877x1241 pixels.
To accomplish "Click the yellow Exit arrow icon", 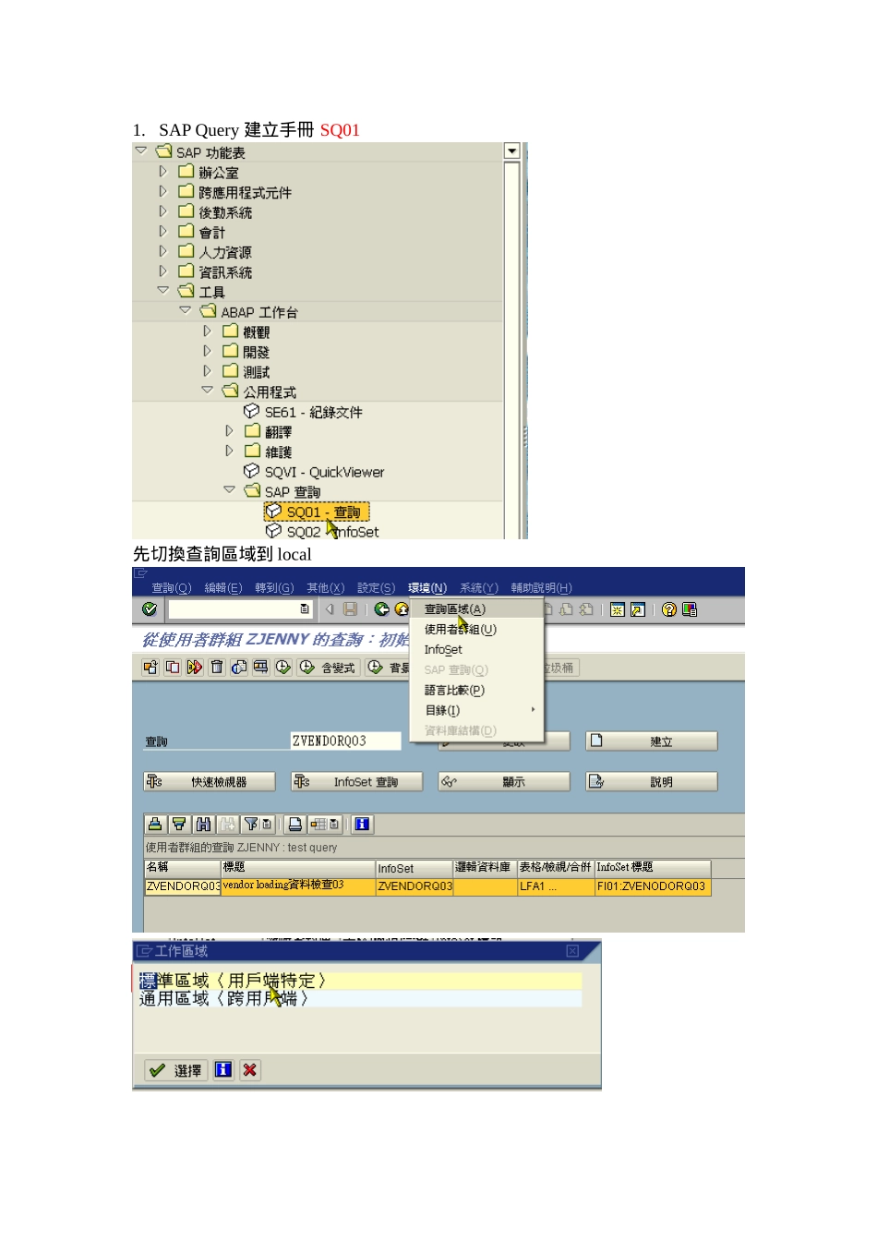I will [402, 609].
